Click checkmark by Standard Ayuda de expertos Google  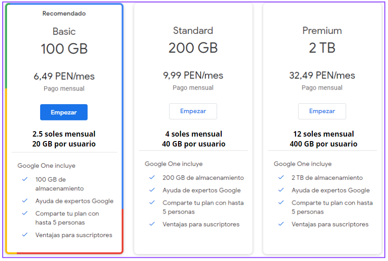152,190
